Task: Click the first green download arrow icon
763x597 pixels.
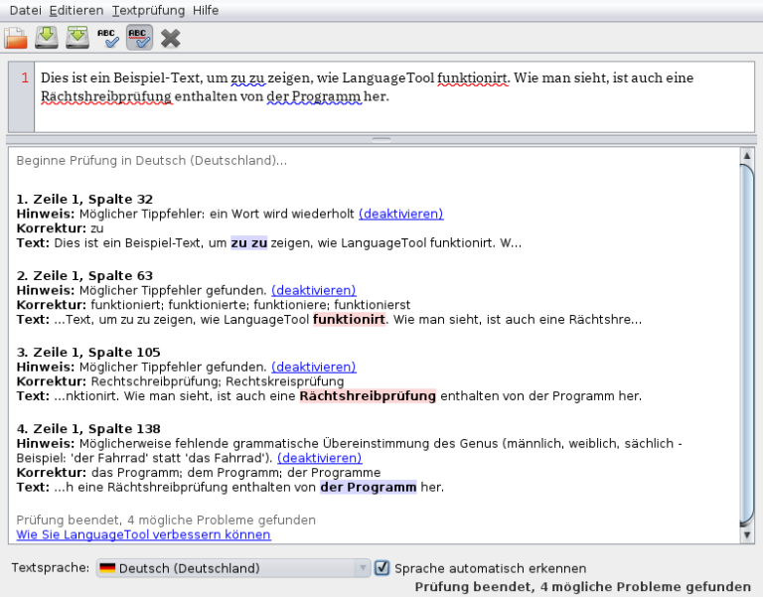Action: tap(47, 38)
